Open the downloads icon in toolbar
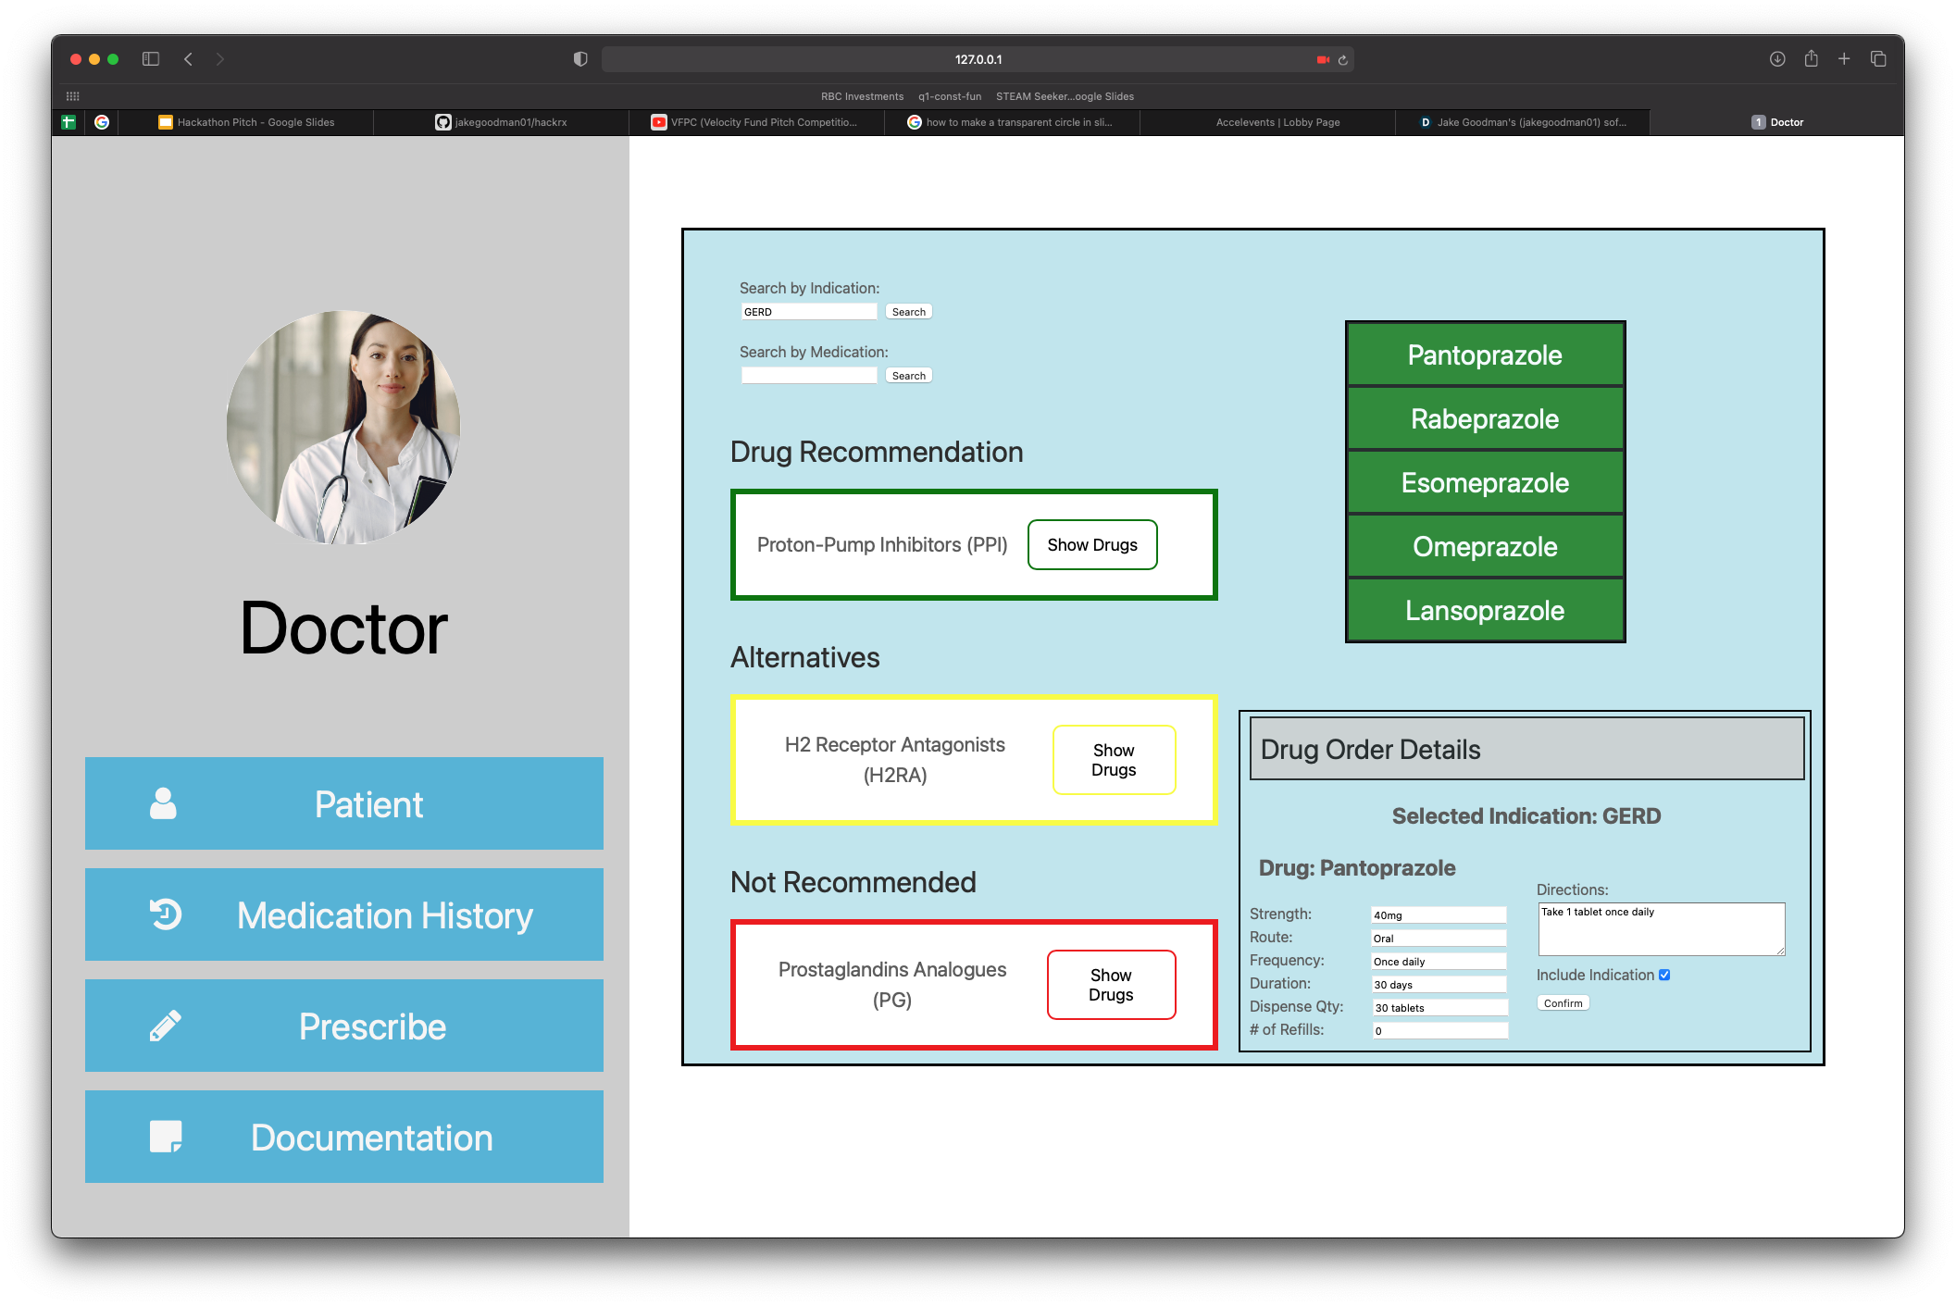The width and height of the screenshot is (1956, 1306). pyautogui.click(x=1777, y=59)
